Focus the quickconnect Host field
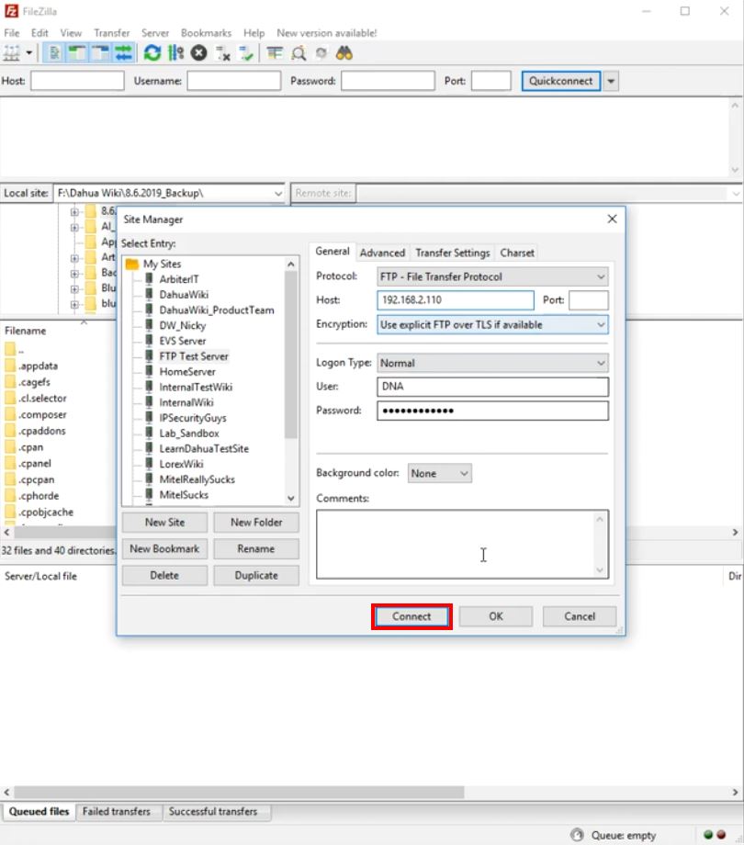The image size is (744, 845). point(77,81)
